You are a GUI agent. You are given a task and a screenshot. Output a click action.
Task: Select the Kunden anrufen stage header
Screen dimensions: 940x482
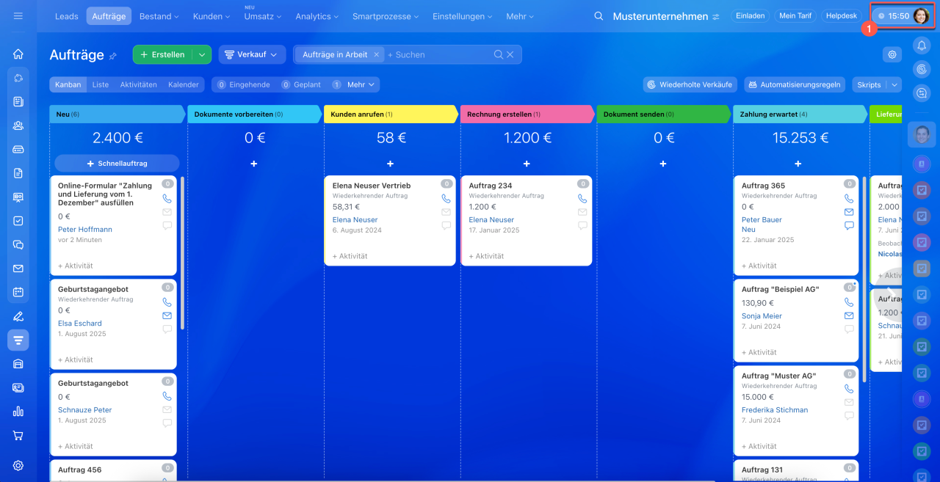pyautogui.click(x=391, y=114)
